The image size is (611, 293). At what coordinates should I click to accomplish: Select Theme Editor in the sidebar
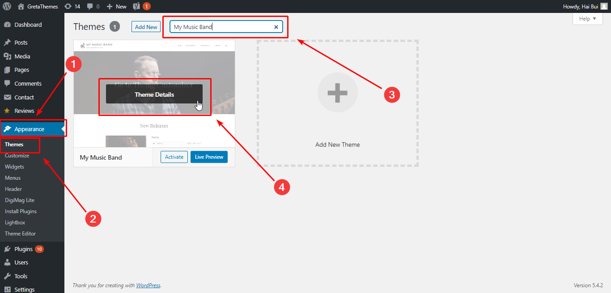(x=20, y=233)
